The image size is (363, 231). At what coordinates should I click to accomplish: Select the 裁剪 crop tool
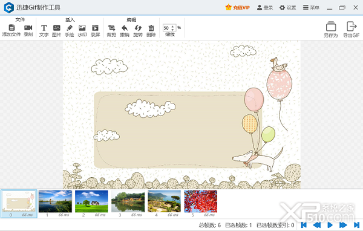pos(111,28)
